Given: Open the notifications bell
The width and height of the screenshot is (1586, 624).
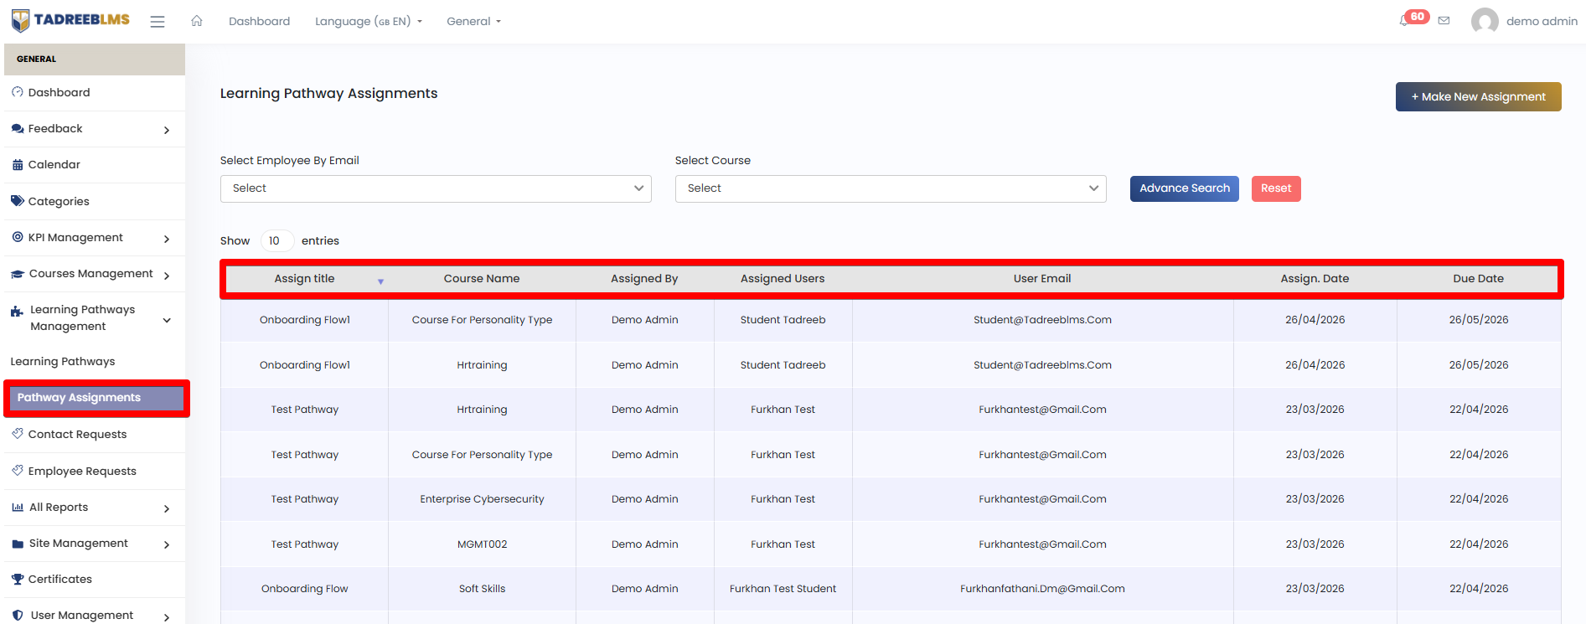Looking at the screenshot, I should (x=1404, y=21).
